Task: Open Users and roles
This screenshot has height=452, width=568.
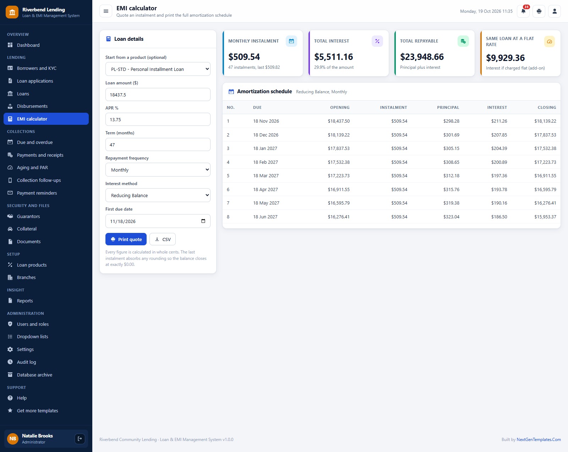Action: click(46, 324)
